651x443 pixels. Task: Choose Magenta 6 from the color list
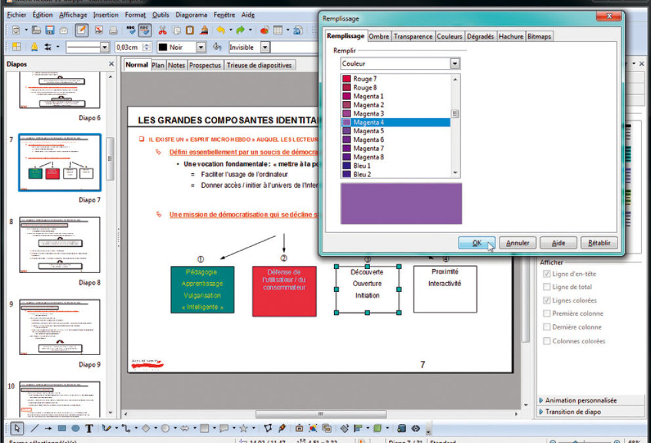point(368,140)
